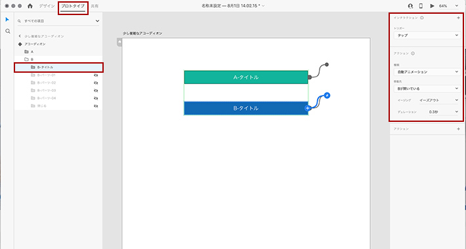Open the invite user account icon

tap(410, 6)
